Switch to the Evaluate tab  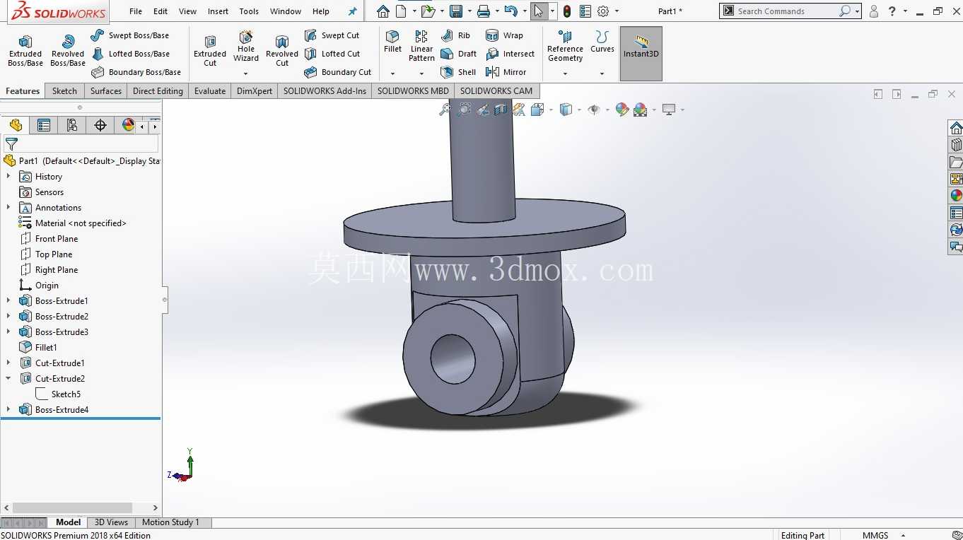click(210, 91)
